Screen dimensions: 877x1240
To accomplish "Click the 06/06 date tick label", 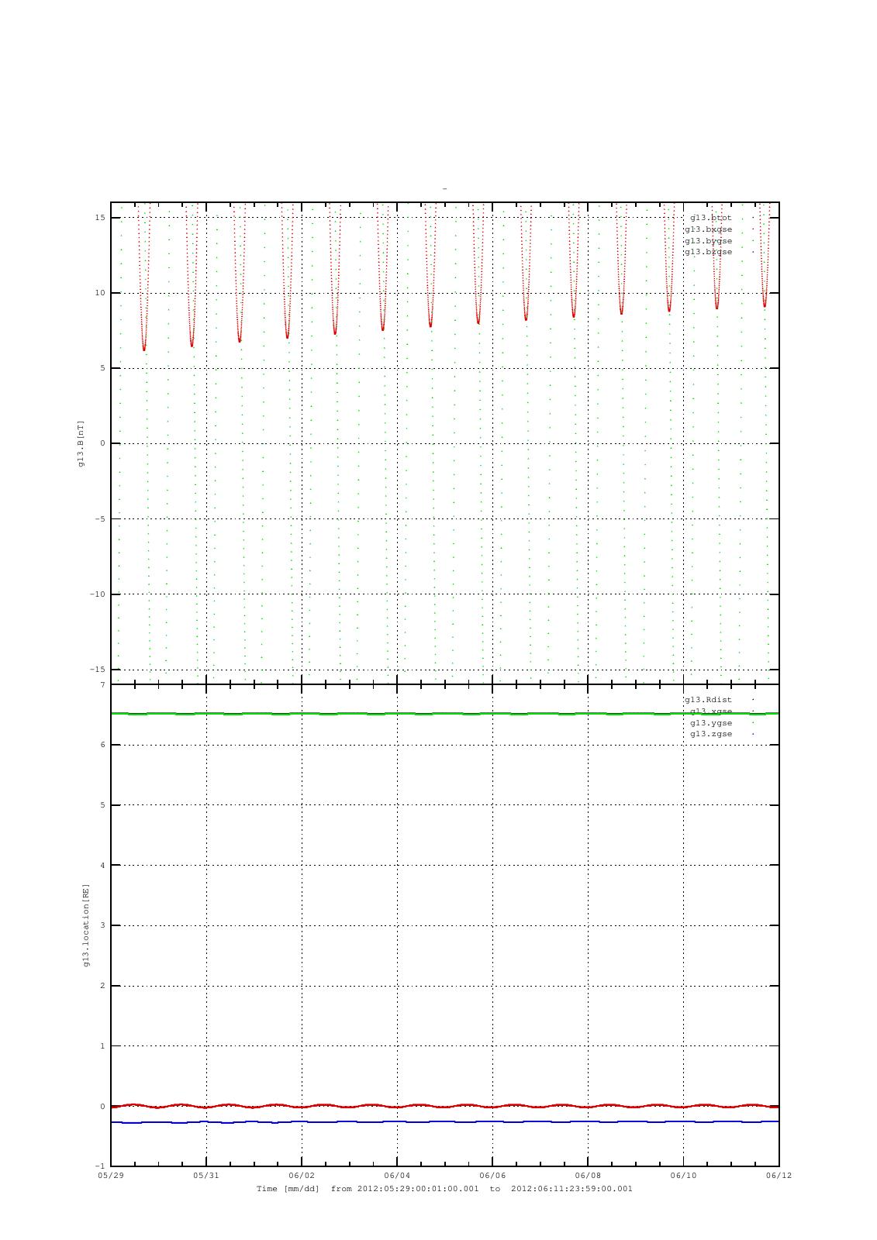I will (x=492, y=1175).
